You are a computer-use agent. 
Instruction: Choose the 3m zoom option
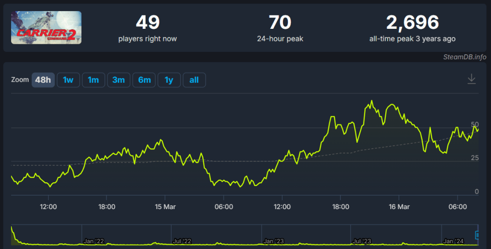(119, 80)
